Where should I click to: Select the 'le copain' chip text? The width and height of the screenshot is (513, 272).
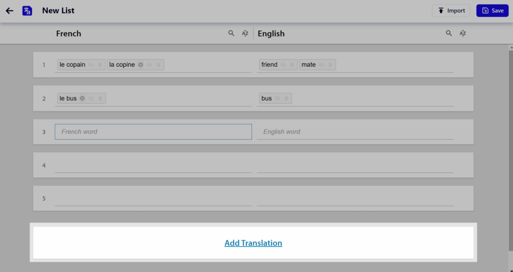click(x=72, y=64)
